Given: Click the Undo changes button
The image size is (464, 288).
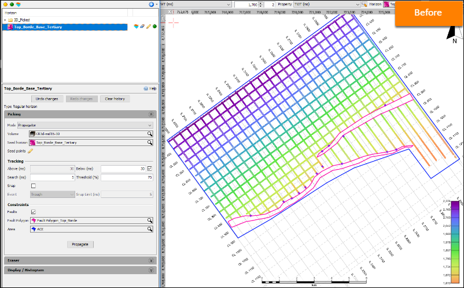Looking at the screenshot, I should tap(47, 99).
